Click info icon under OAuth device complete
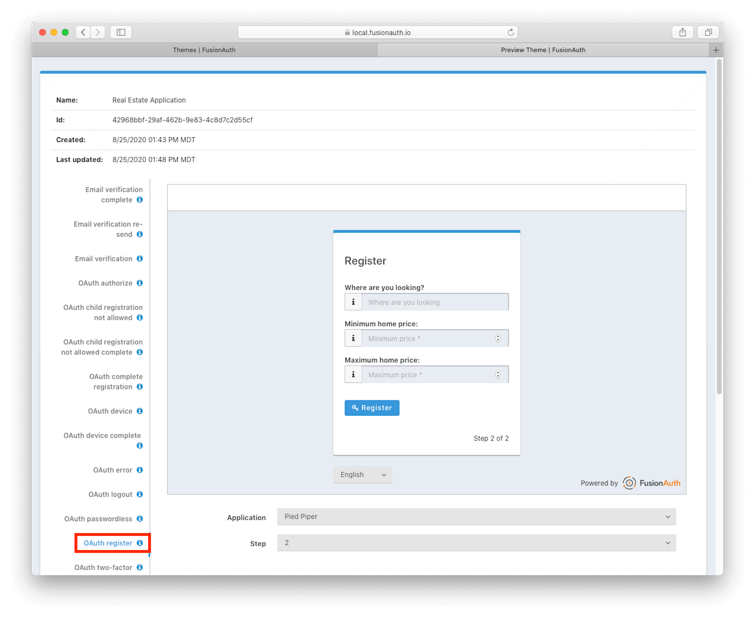This screenshot has width=755, height=617. tap(140, 445)
